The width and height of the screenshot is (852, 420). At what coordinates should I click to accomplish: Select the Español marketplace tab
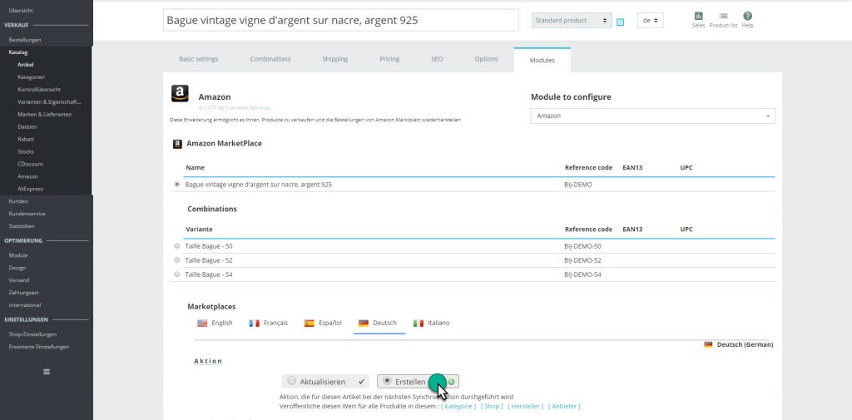tap(324, 324)
